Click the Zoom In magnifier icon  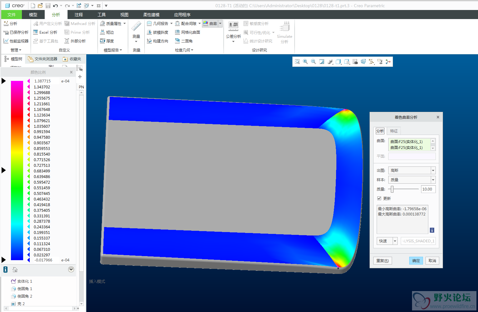(305, 62)
